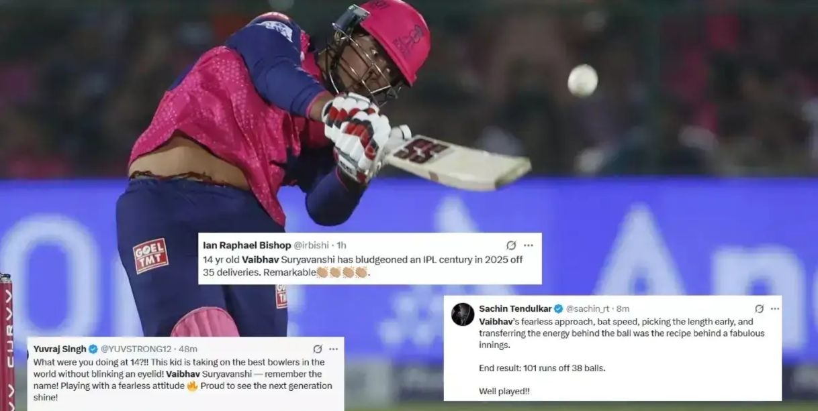
Task: Open the Yuvraj Singh profile name
Action: coord(60,349)
